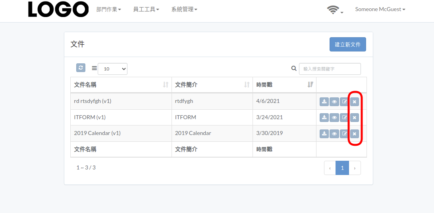Click the 1 ~ 3 / 3 record count
434x213 pixels.
tap(86, 167)
